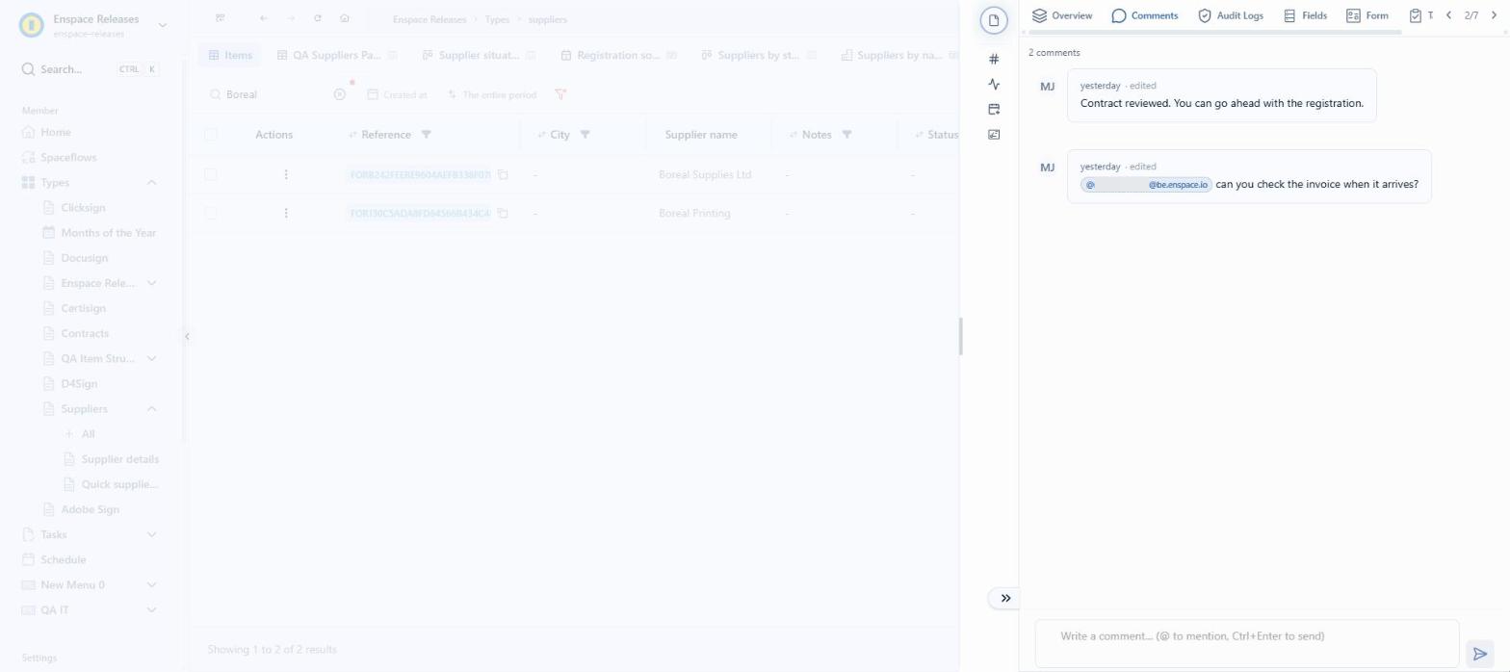Click the checklist card icon in side strip
Image resolution: width=1510 pixels, height=672 pixels.
coord(994,134)
